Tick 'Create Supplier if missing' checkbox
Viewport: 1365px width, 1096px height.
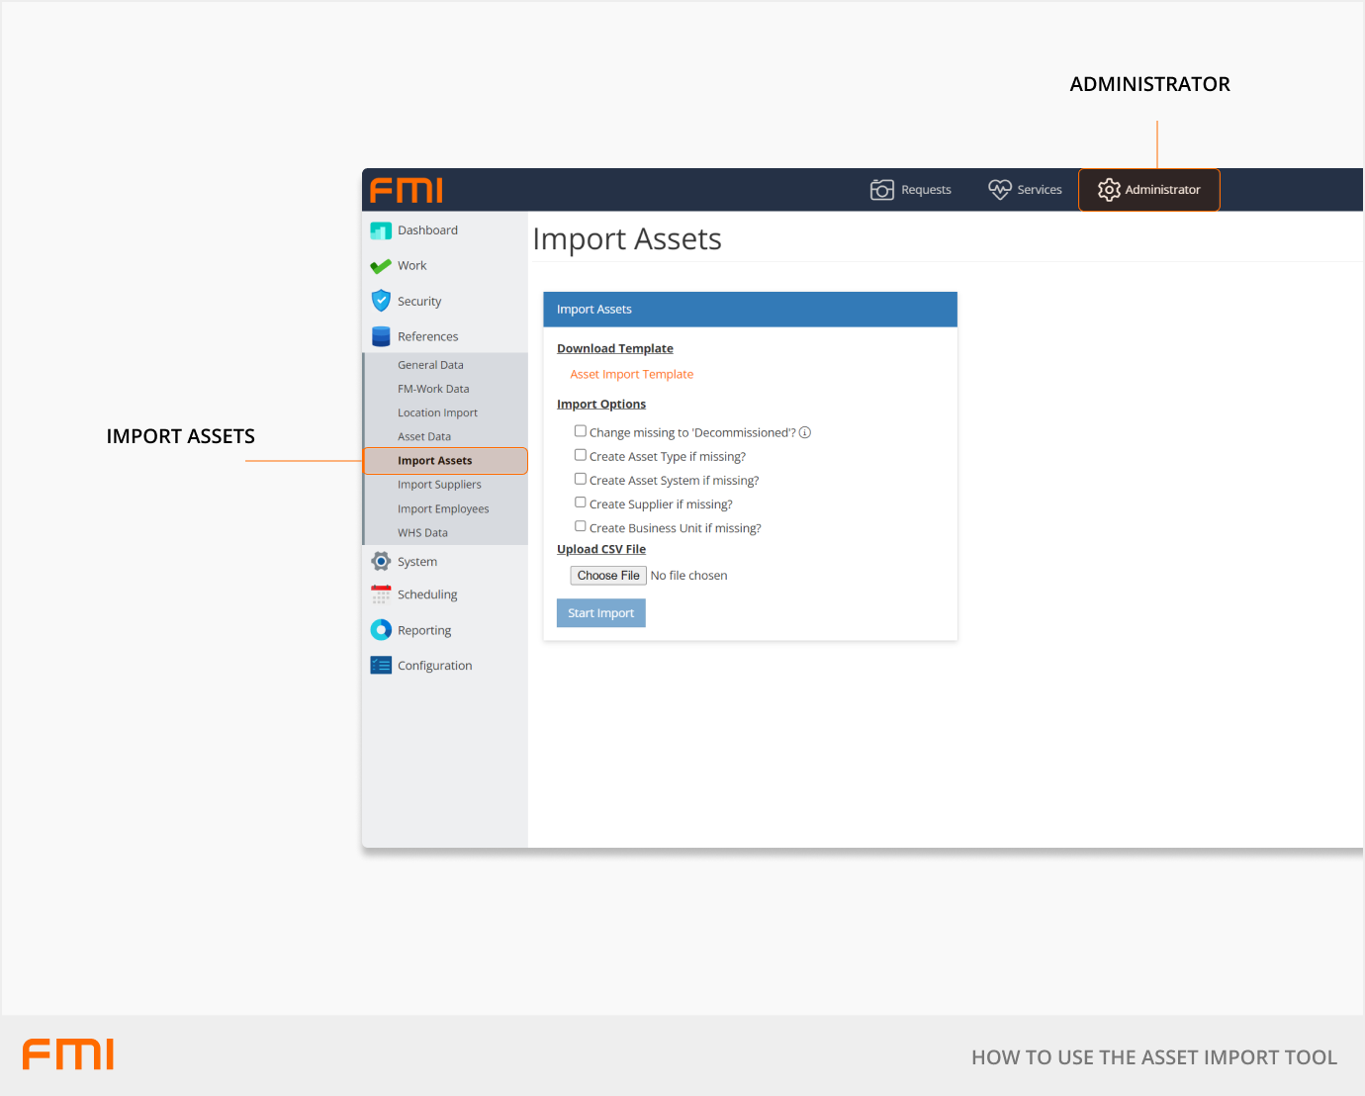pyautogui.click(x=581, y=502)
